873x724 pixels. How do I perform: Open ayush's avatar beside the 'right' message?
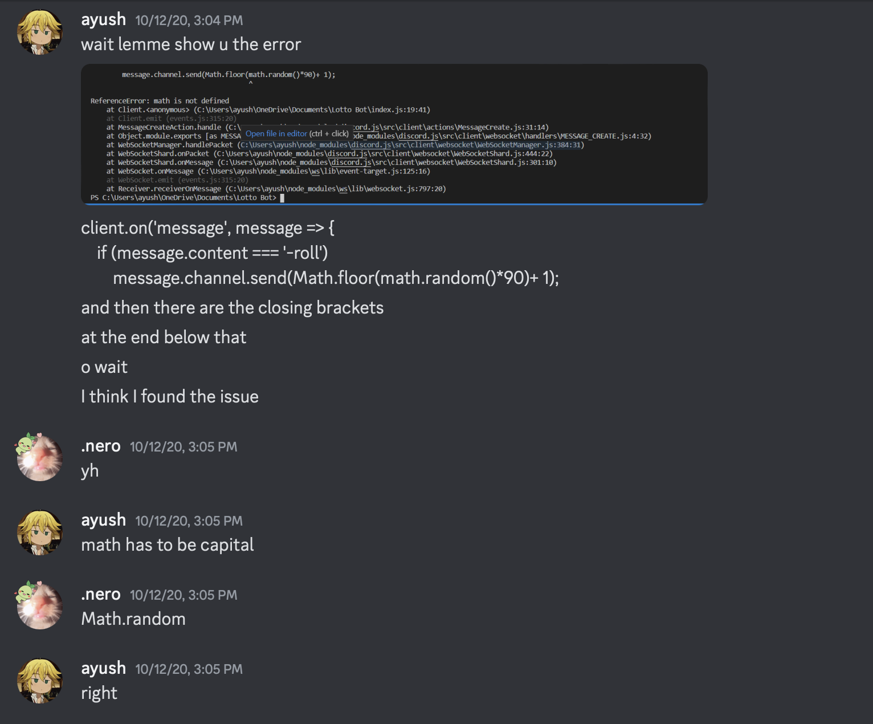click(x=39, y=681)
